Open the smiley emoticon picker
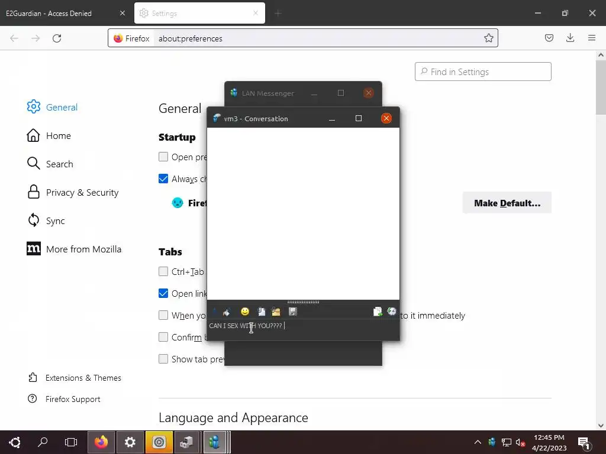 (x=244, y=312)
